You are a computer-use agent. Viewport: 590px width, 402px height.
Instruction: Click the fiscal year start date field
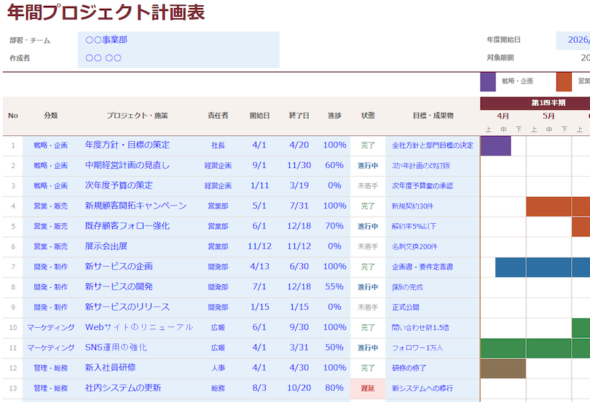[573, 40]
